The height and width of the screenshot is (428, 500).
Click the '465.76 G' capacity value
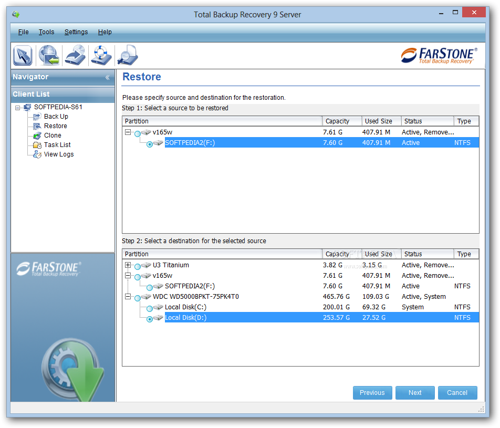coord(337,297)
